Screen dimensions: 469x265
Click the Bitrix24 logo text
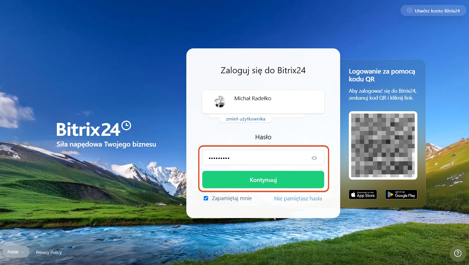(x=88, y=129)
